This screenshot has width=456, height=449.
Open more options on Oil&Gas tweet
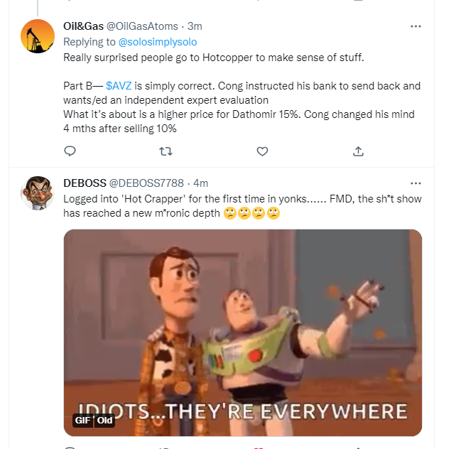coord(416,26)
